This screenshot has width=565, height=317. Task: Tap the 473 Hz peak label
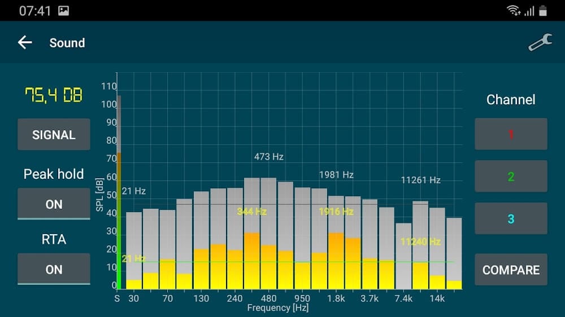click(x=269, y=157)
